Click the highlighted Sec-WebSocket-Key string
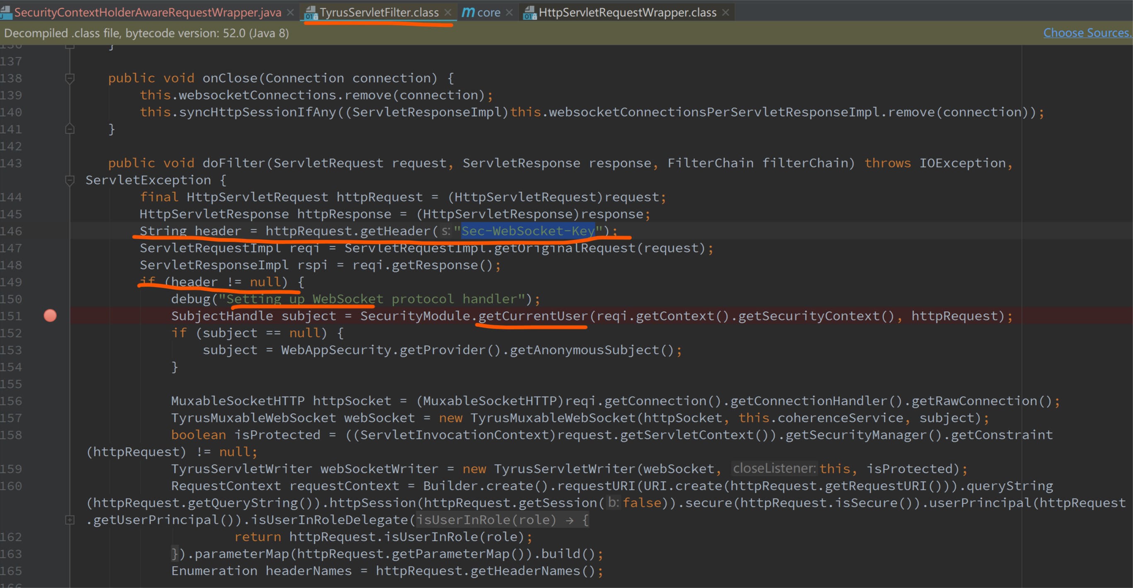Image resolution: width=1133 pixels, height=588 pixels. 528,231
